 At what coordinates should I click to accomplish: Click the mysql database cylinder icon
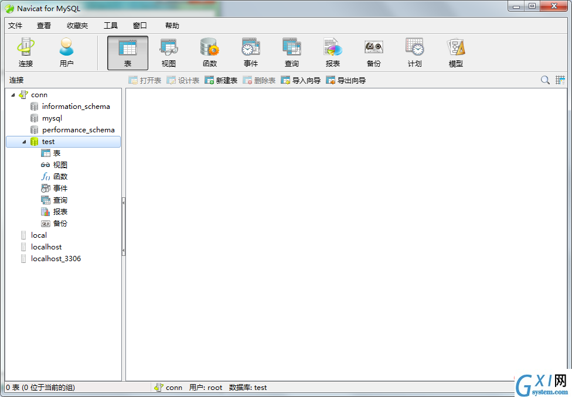35,118
